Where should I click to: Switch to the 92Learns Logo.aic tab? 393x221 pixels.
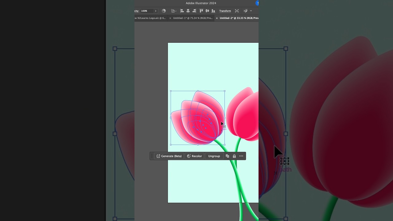pyautogui.click(x=151, y=18)
